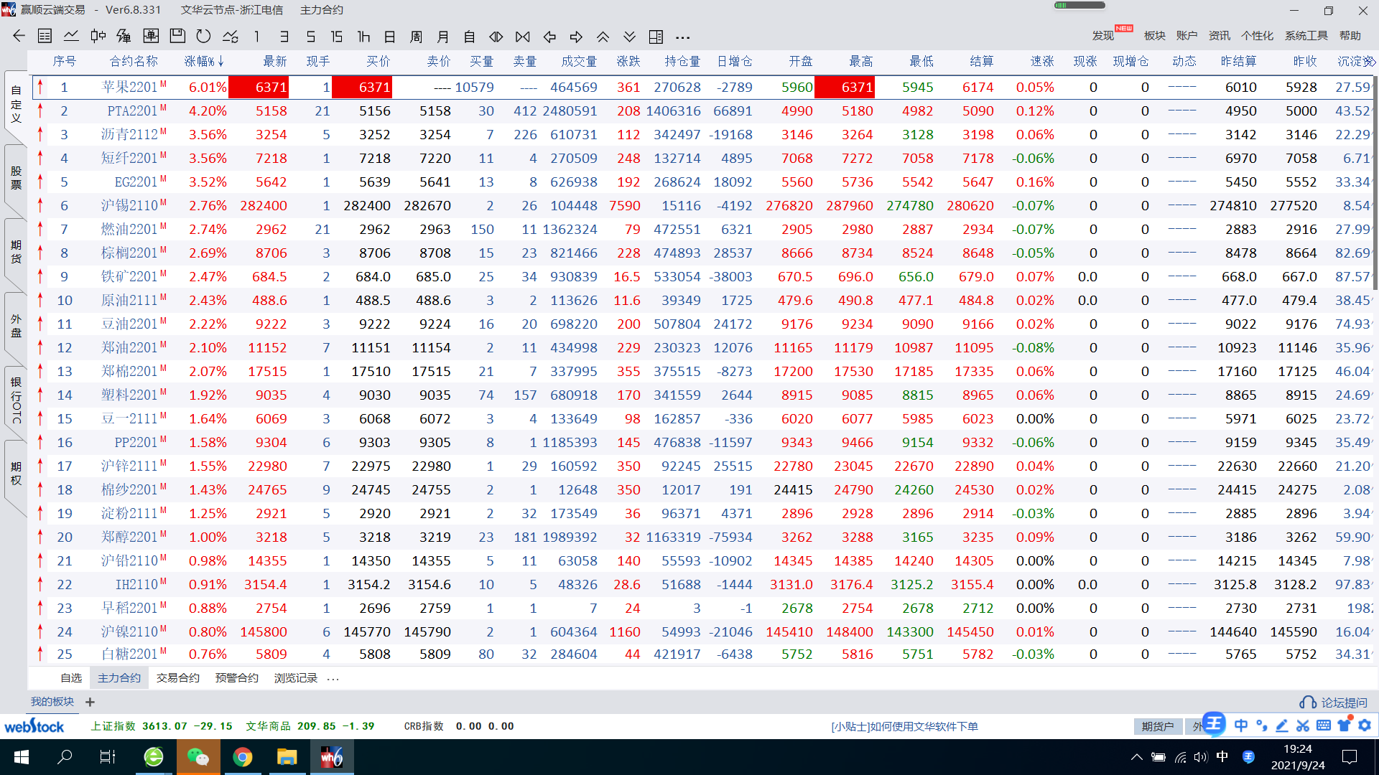Click the refresh circular arrow icon
This screenshot has width=1379, height=775.
click(x=203, y=36)
